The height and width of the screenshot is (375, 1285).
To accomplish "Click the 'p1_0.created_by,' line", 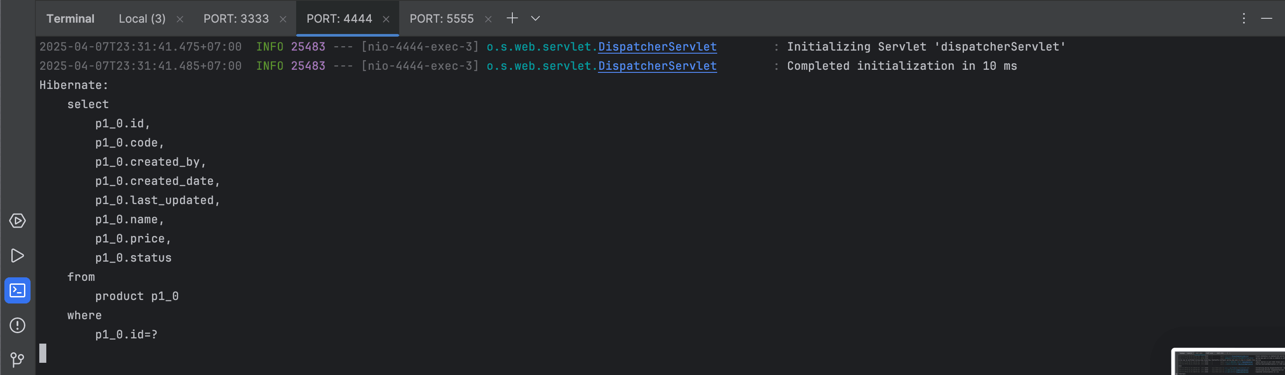I will tap(151, 162).
